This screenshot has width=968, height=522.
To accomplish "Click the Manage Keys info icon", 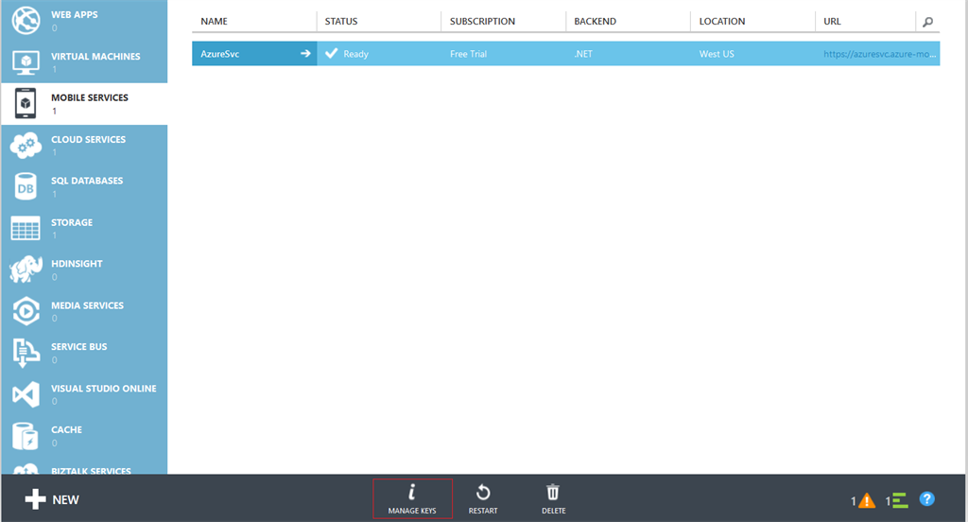I will click(x=412, y=492).
